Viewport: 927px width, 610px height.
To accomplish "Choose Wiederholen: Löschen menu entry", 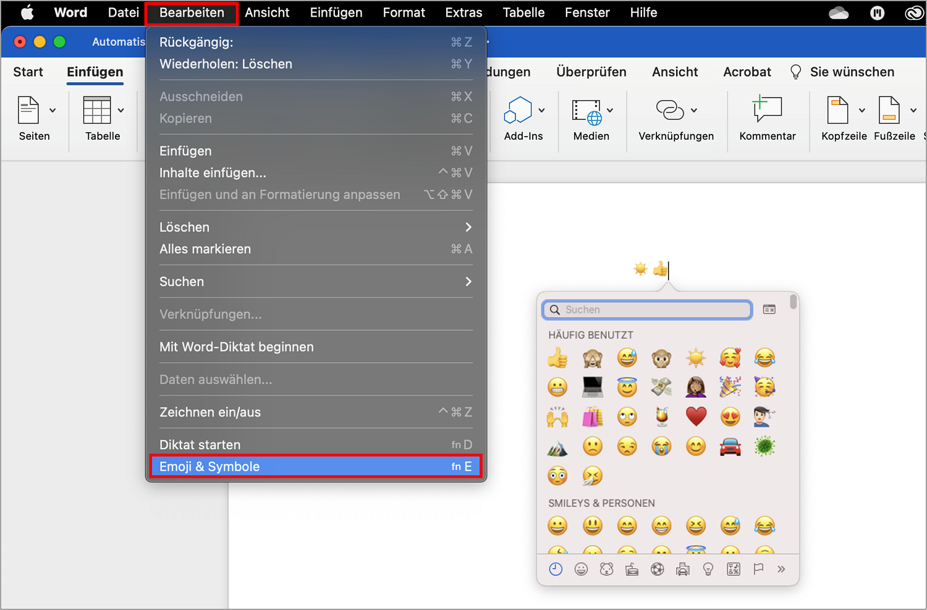I will coord(316,64).
